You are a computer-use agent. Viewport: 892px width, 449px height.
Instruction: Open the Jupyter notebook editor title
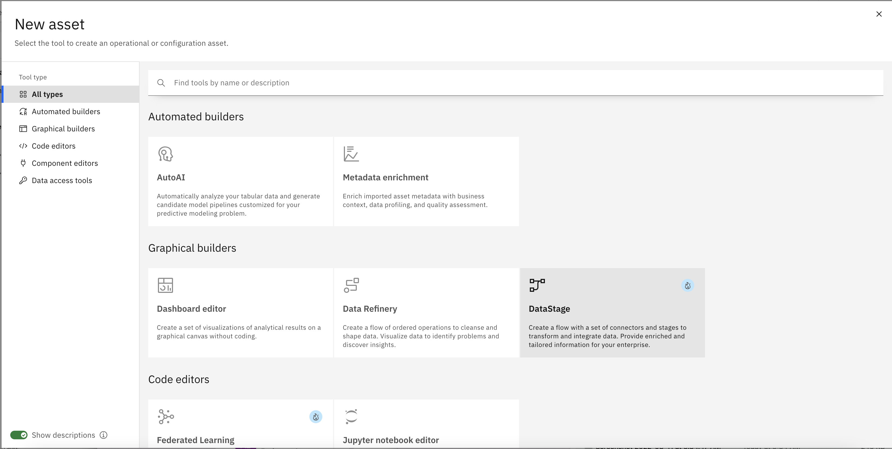(390, 440)
